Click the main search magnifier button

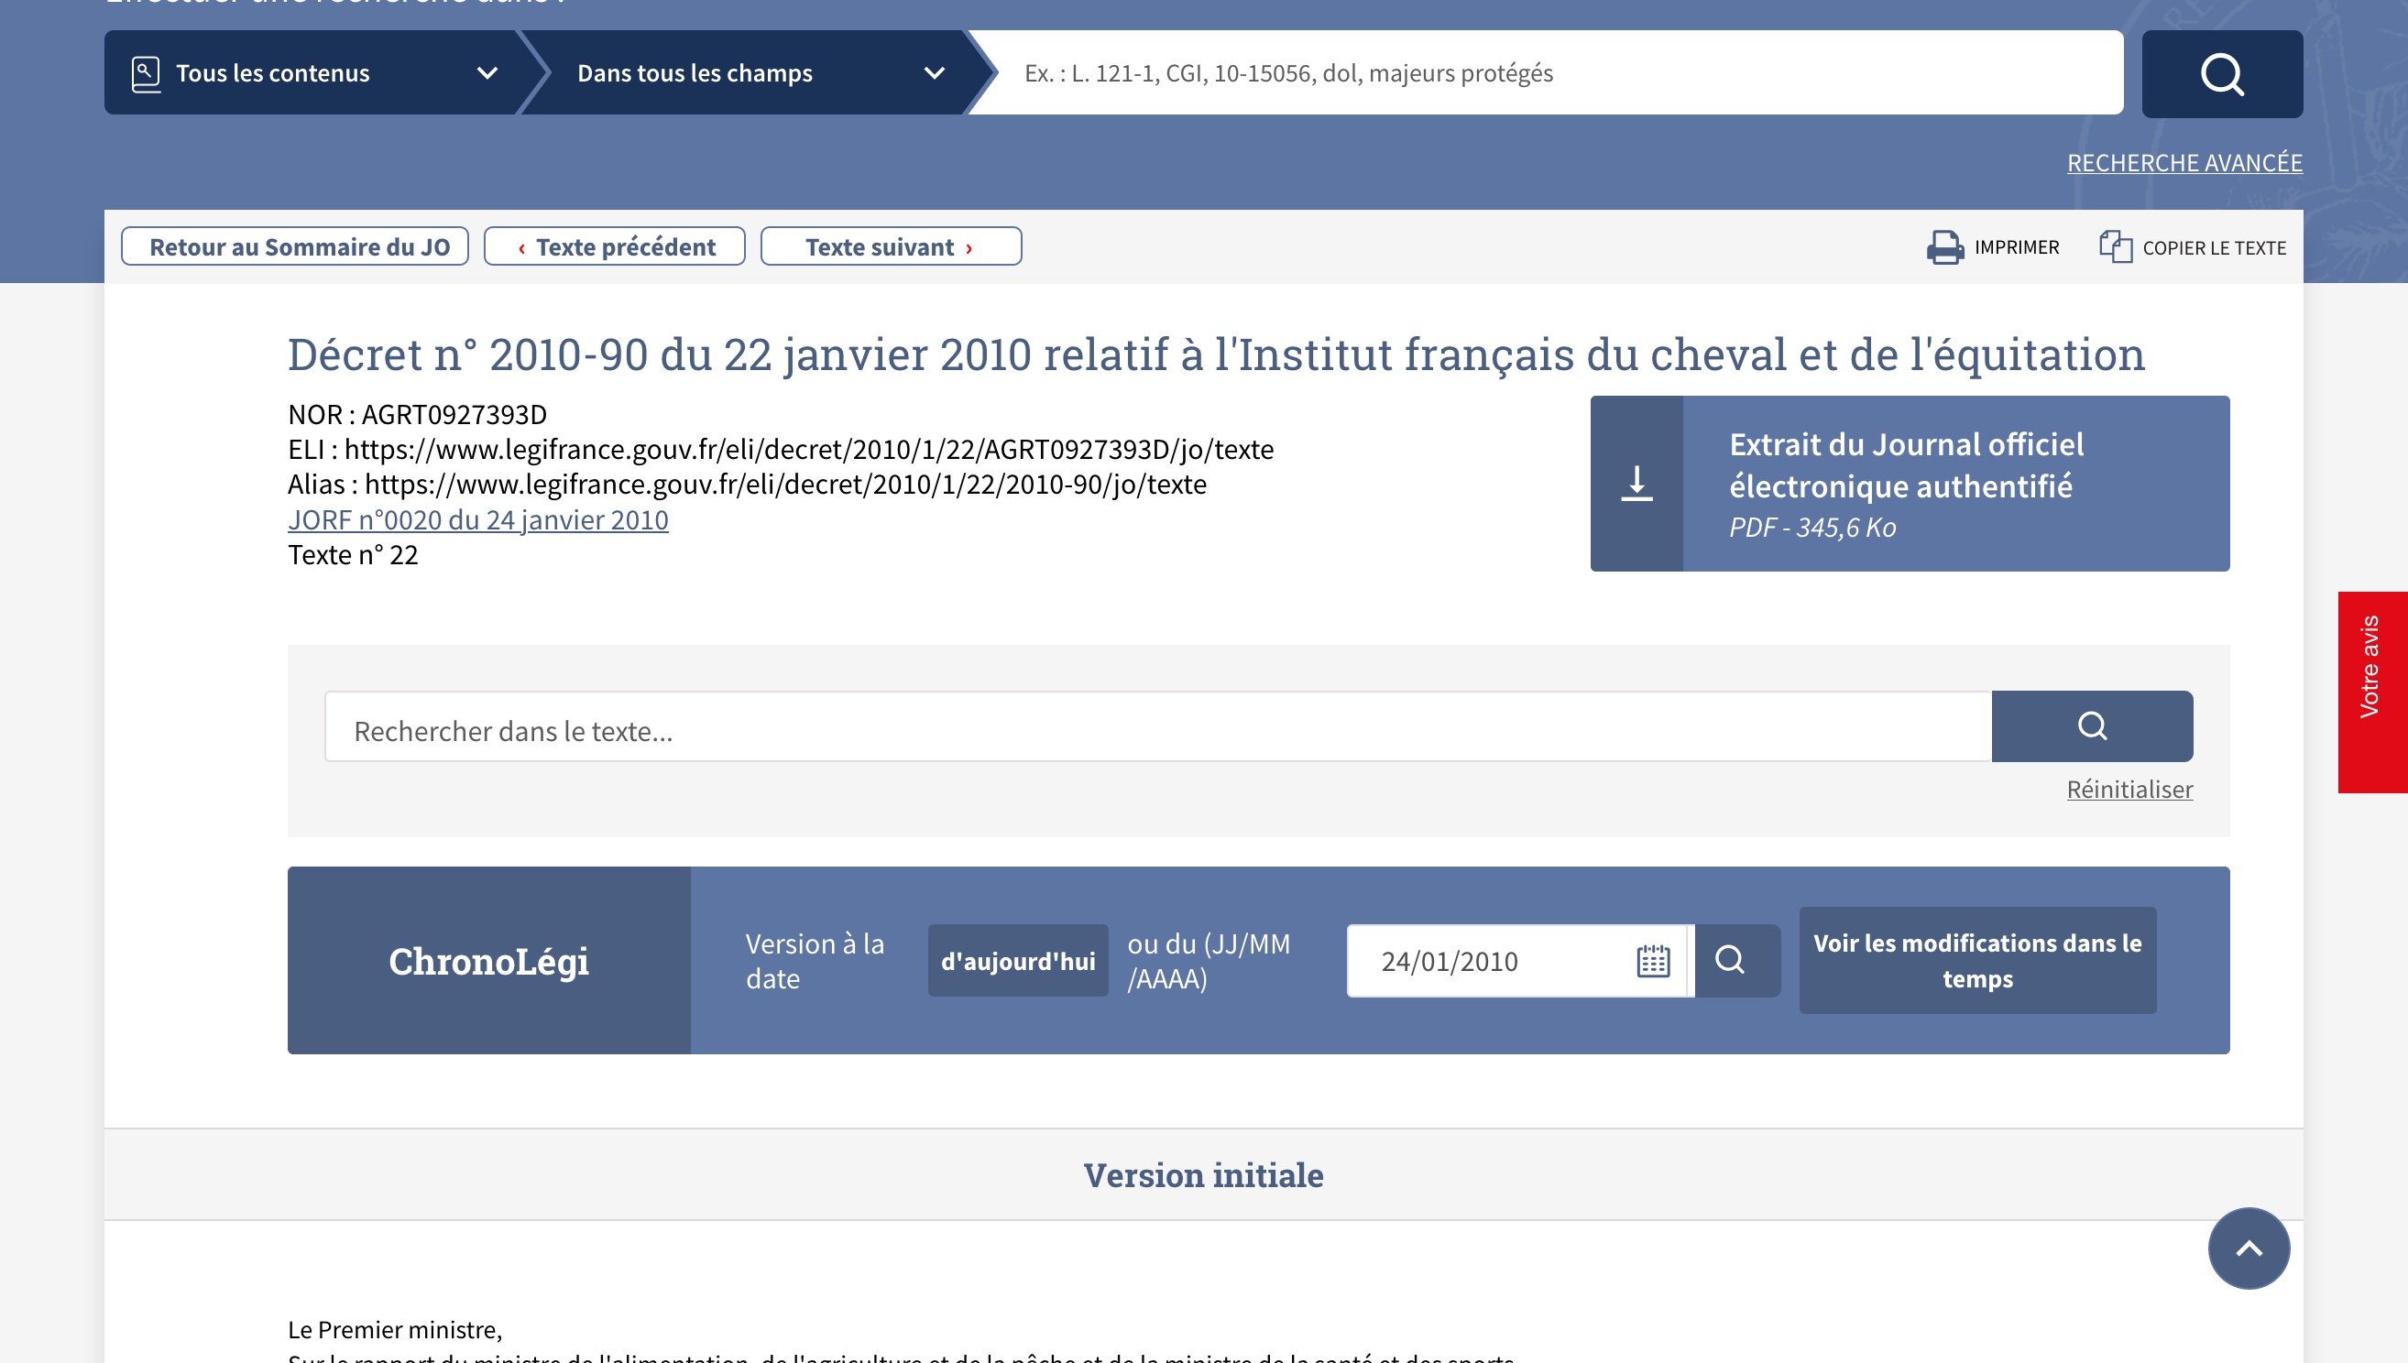click(x=2222, y=73)
